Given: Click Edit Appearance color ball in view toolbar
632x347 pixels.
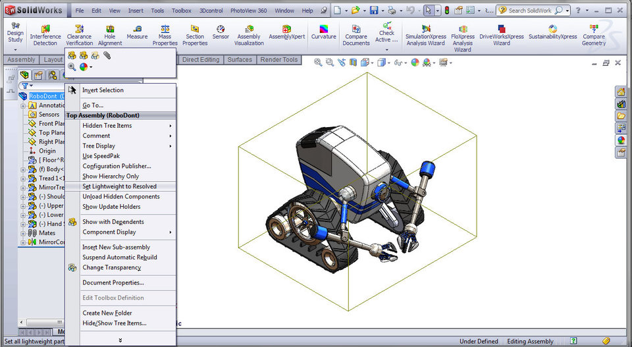Looking at the screenshot, I should (415, 63).
